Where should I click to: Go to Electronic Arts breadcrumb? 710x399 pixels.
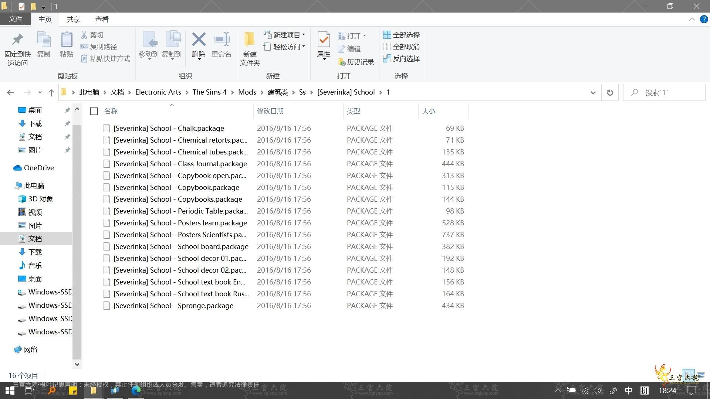[158, 92]
